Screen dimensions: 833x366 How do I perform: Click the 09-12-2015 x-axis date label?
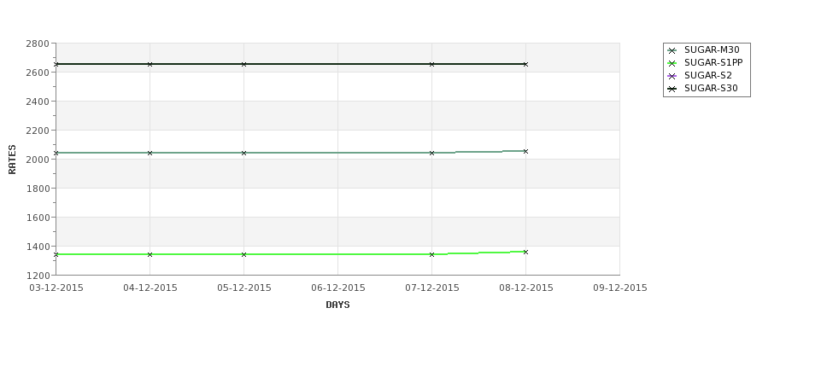[620, 288]
